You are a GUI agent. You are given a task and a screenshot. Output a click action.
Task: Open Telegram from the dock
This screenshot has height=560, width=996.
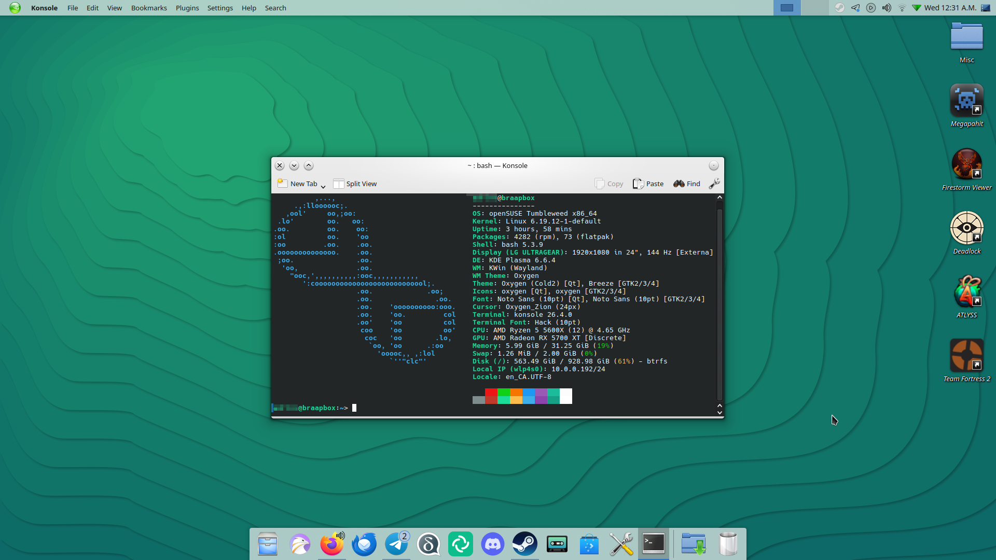397,544
